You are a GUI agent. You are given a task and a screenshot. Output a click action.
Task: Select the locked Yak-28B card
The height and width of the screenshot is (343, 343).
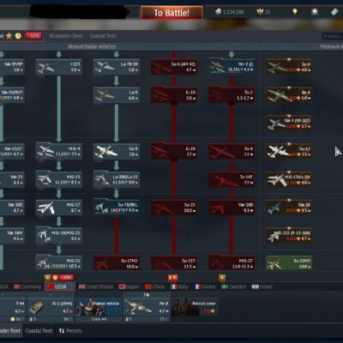coord(232,208)
